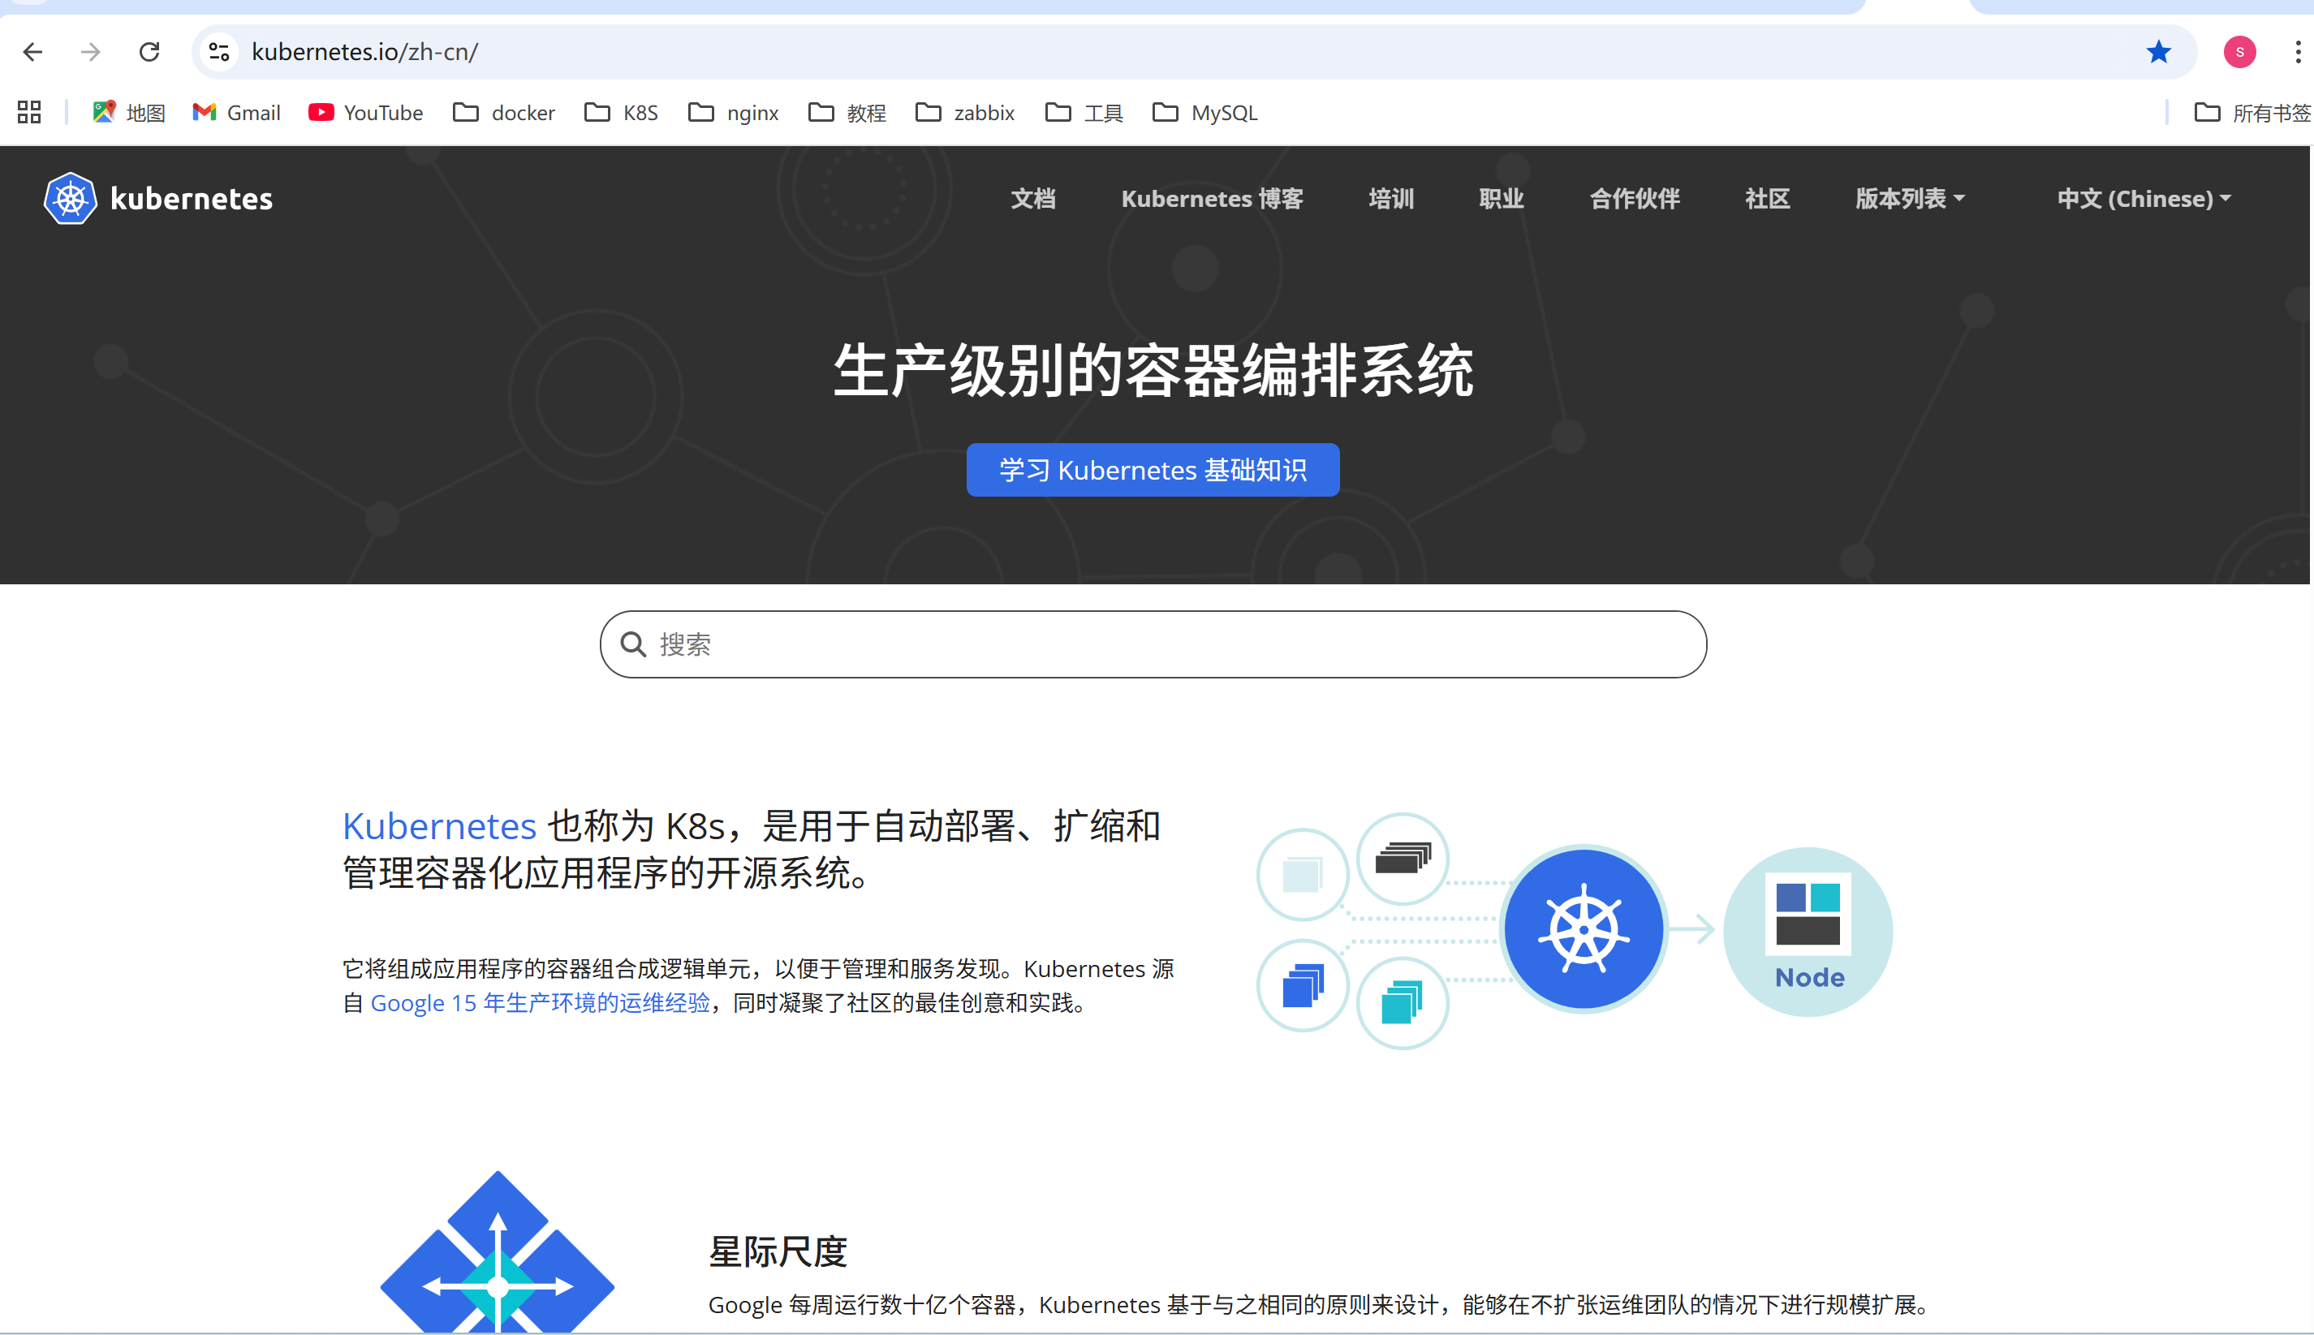The image size is (2314, 1335).
Task: Open 文档 documentation in the nav
Action: (x=1033, y=198)
